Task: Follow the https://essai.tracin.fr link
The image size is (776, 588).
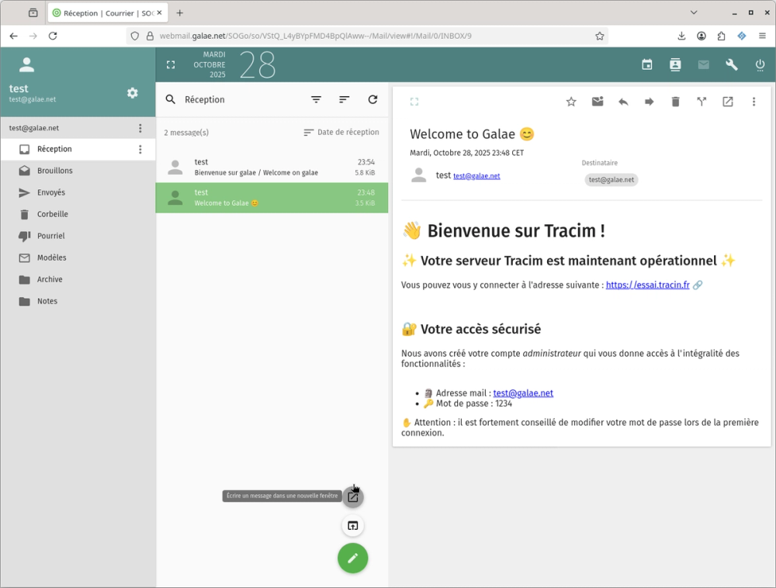Action: tap(649, 285)
